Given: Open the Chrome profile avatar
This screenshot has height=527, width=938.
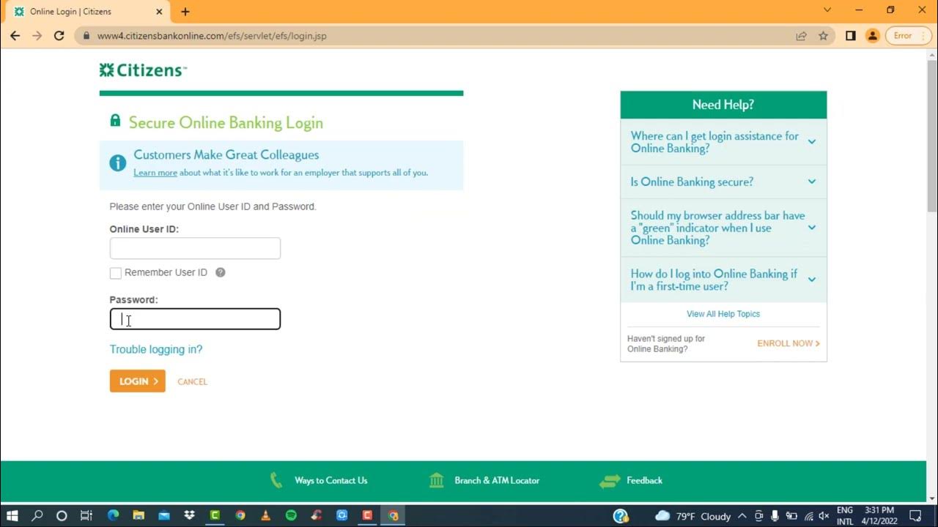Looking at the screenshot, I should pos(872,35).
